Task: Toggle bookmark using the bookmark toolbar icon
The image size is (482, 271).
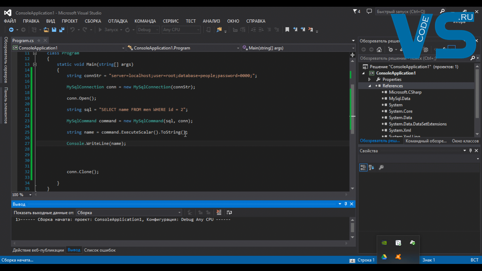Action: click(287, 30)
